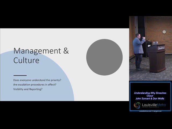Click the black divider line under the title
The image size is (172, 129).
point(20,75)
